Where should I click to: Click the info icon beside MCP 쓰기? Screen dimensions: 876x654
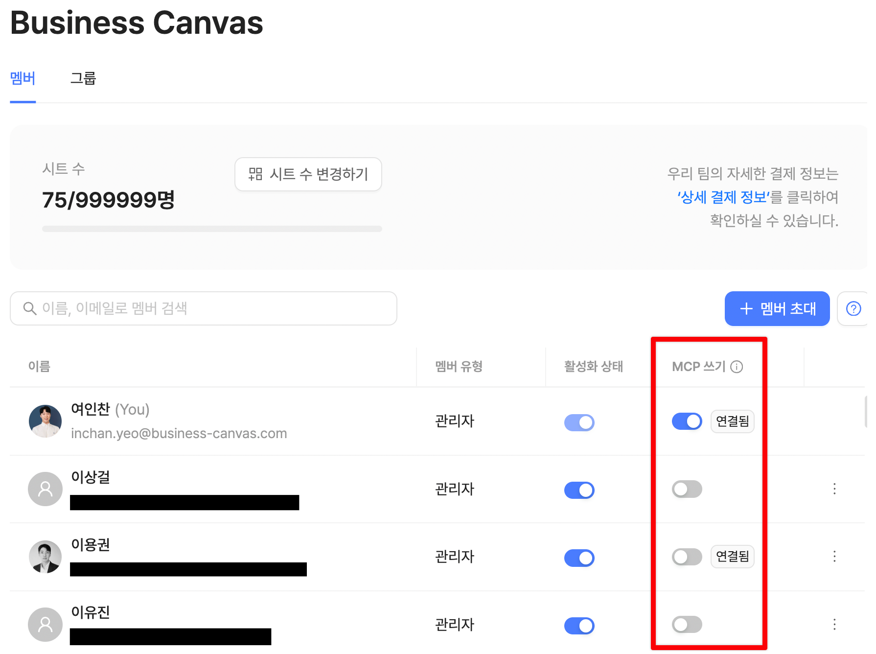[x=737, y=367]
